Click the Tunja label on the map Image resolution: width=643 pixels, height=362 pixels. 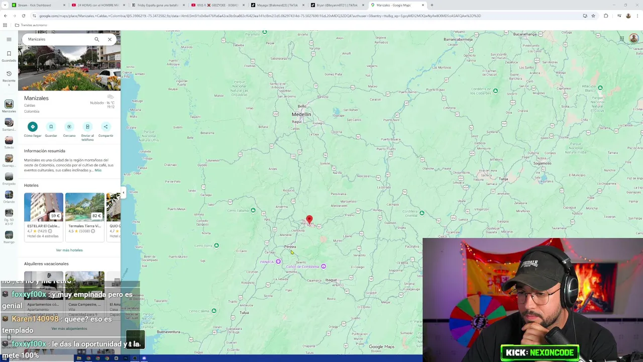[503, 179]
